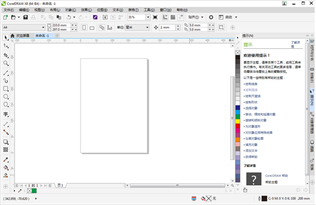Image resolution: width=316 pixels, height=205 pixels.
Task: Pick the yellow swatch in the palette
Action: tap(238, 121)
